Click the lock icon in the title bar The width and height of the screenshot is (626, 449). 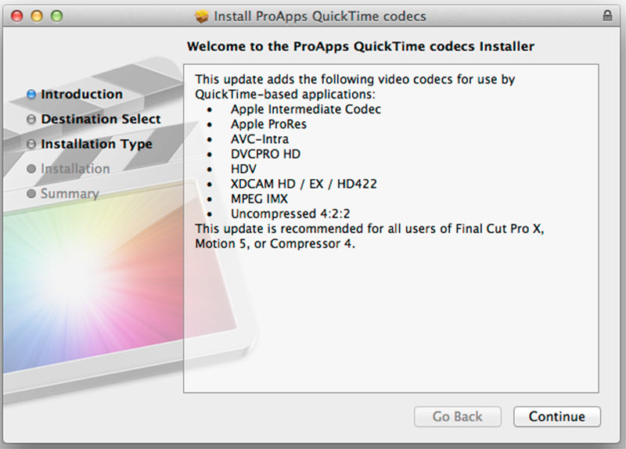coord(608,16)
